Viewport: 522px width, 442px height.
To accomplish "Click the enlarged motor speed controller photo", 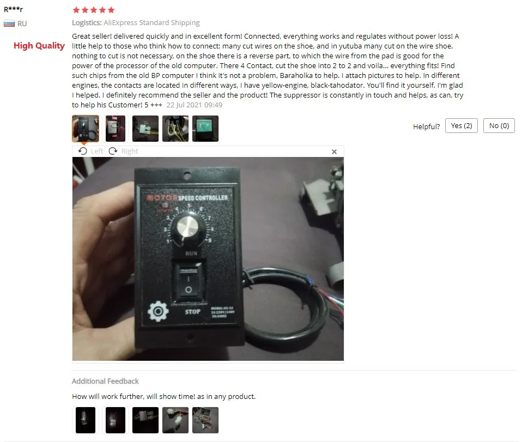I will tap(208, 259).
